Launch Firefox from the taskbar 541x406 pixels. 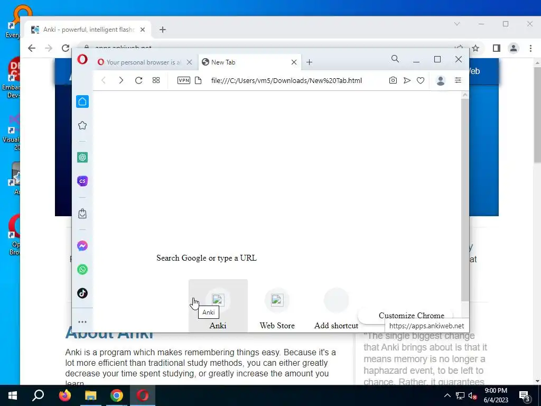(x=64, y=395)
